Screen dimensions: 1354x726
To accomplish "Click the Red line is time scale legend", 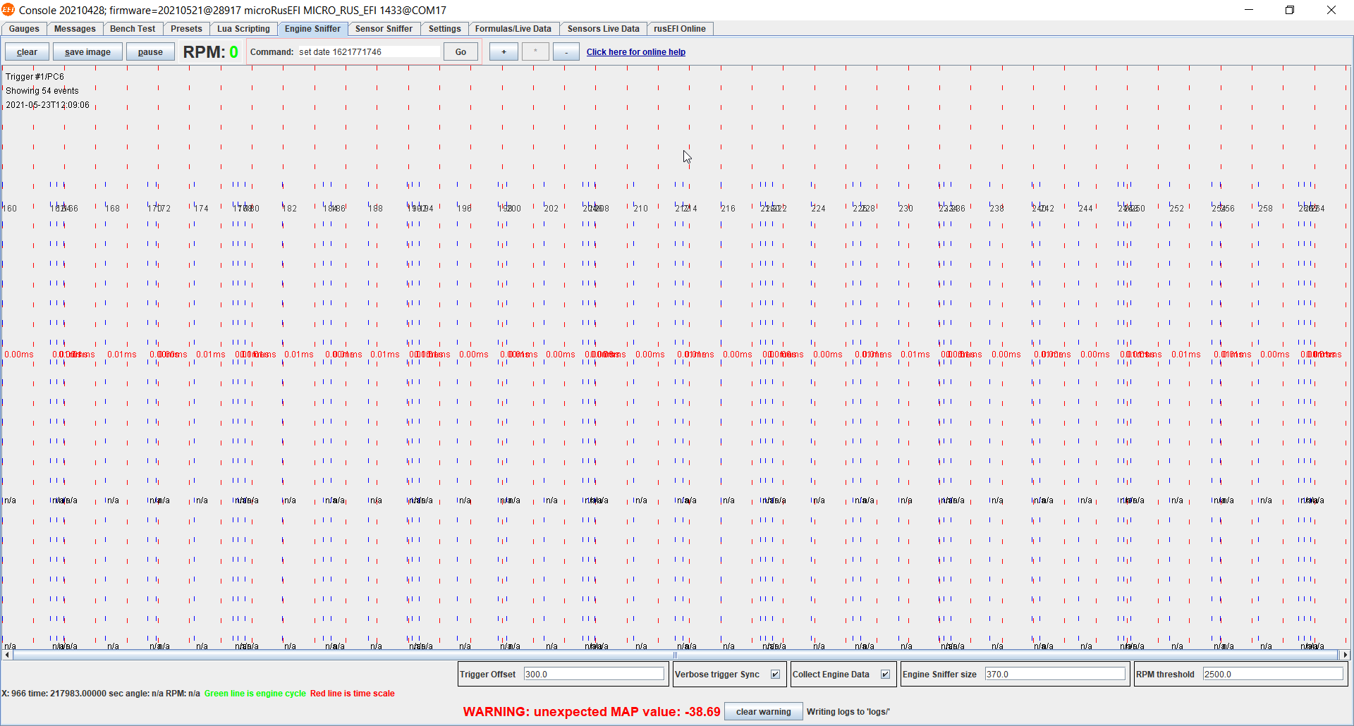I will click(x=353, y=694).
